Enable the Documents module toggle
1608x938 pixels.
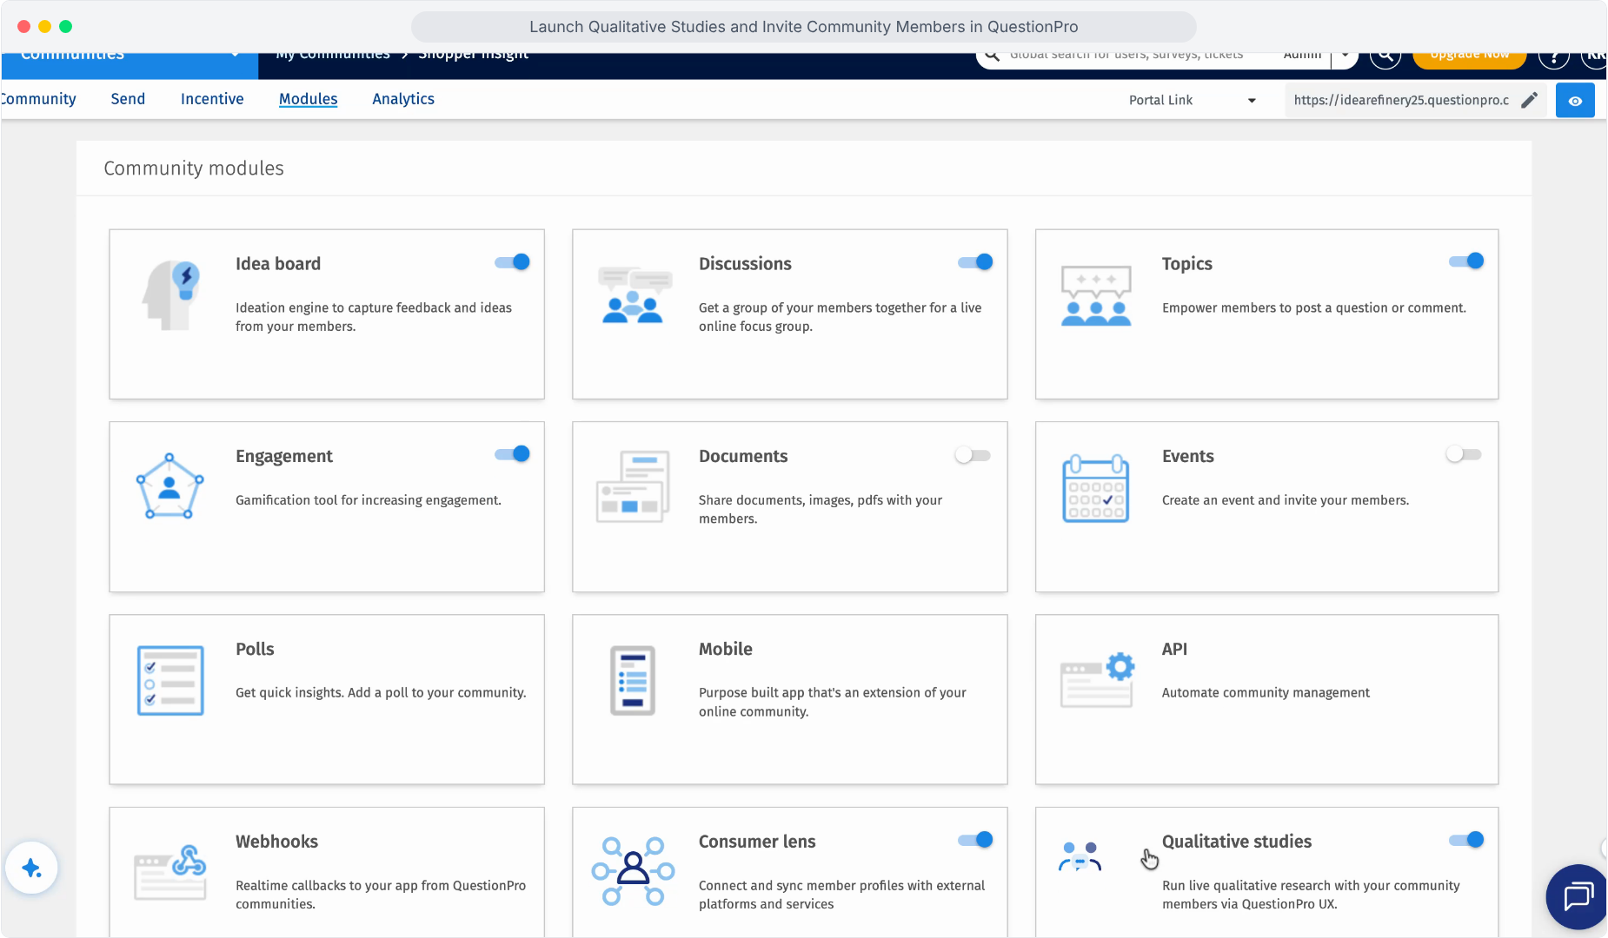click(x=973, y=455)
